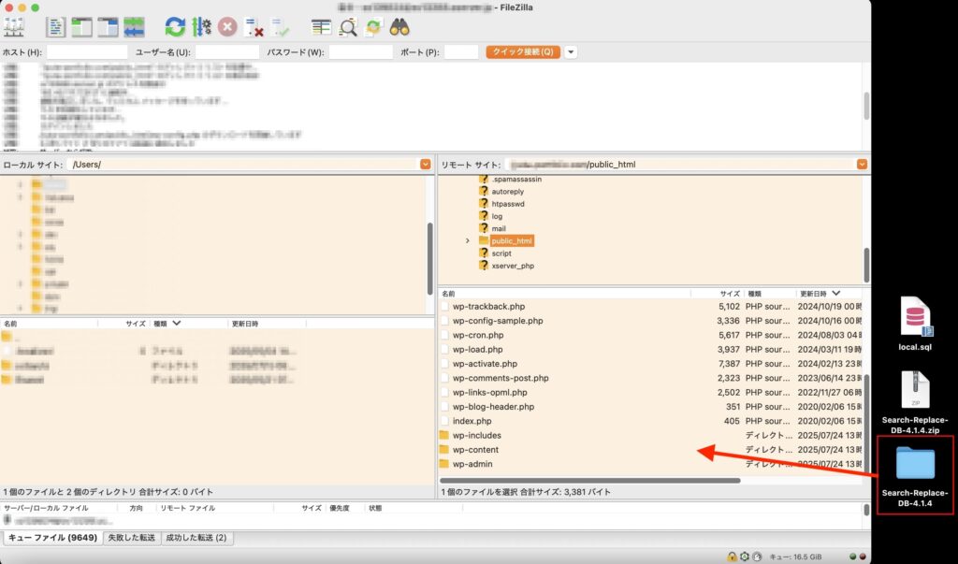Viewport: 958px width, 564px height.
Task: Click the question-mark icon next to script
Action: click(x=484, y=253)
